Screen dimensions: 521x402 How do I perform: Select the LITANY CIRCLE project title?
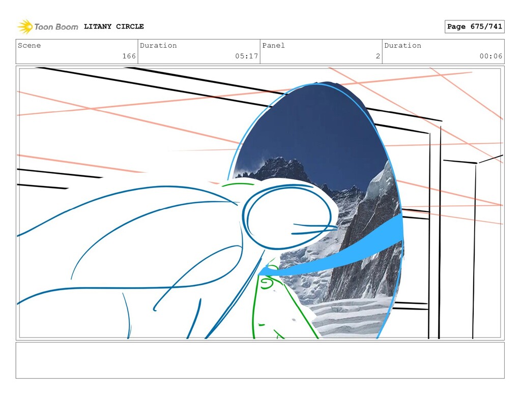click(x=113, y=26)
